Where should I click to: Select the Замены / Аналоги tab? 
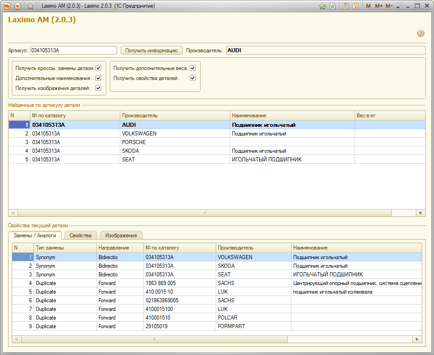35,235
